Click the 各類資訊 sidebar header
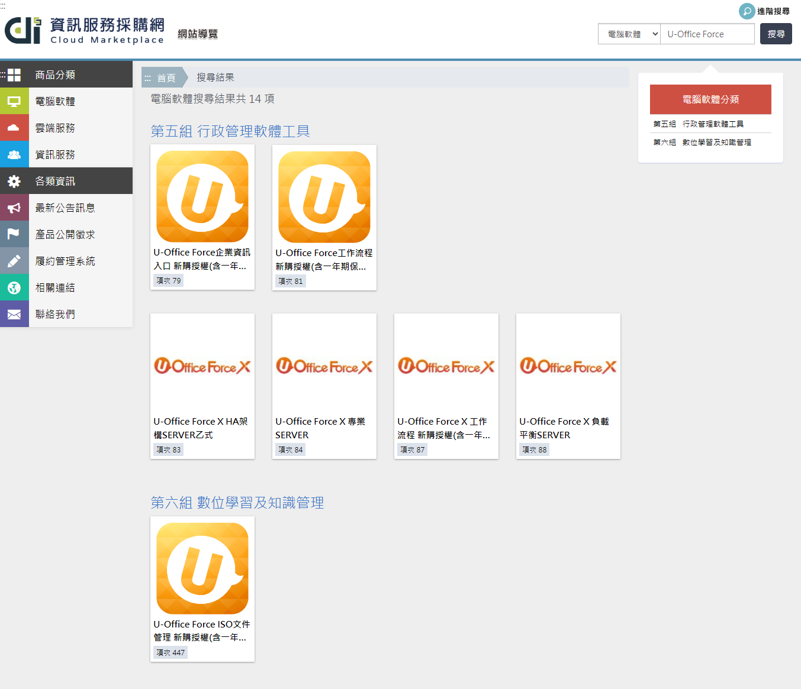 coord(66,181)
